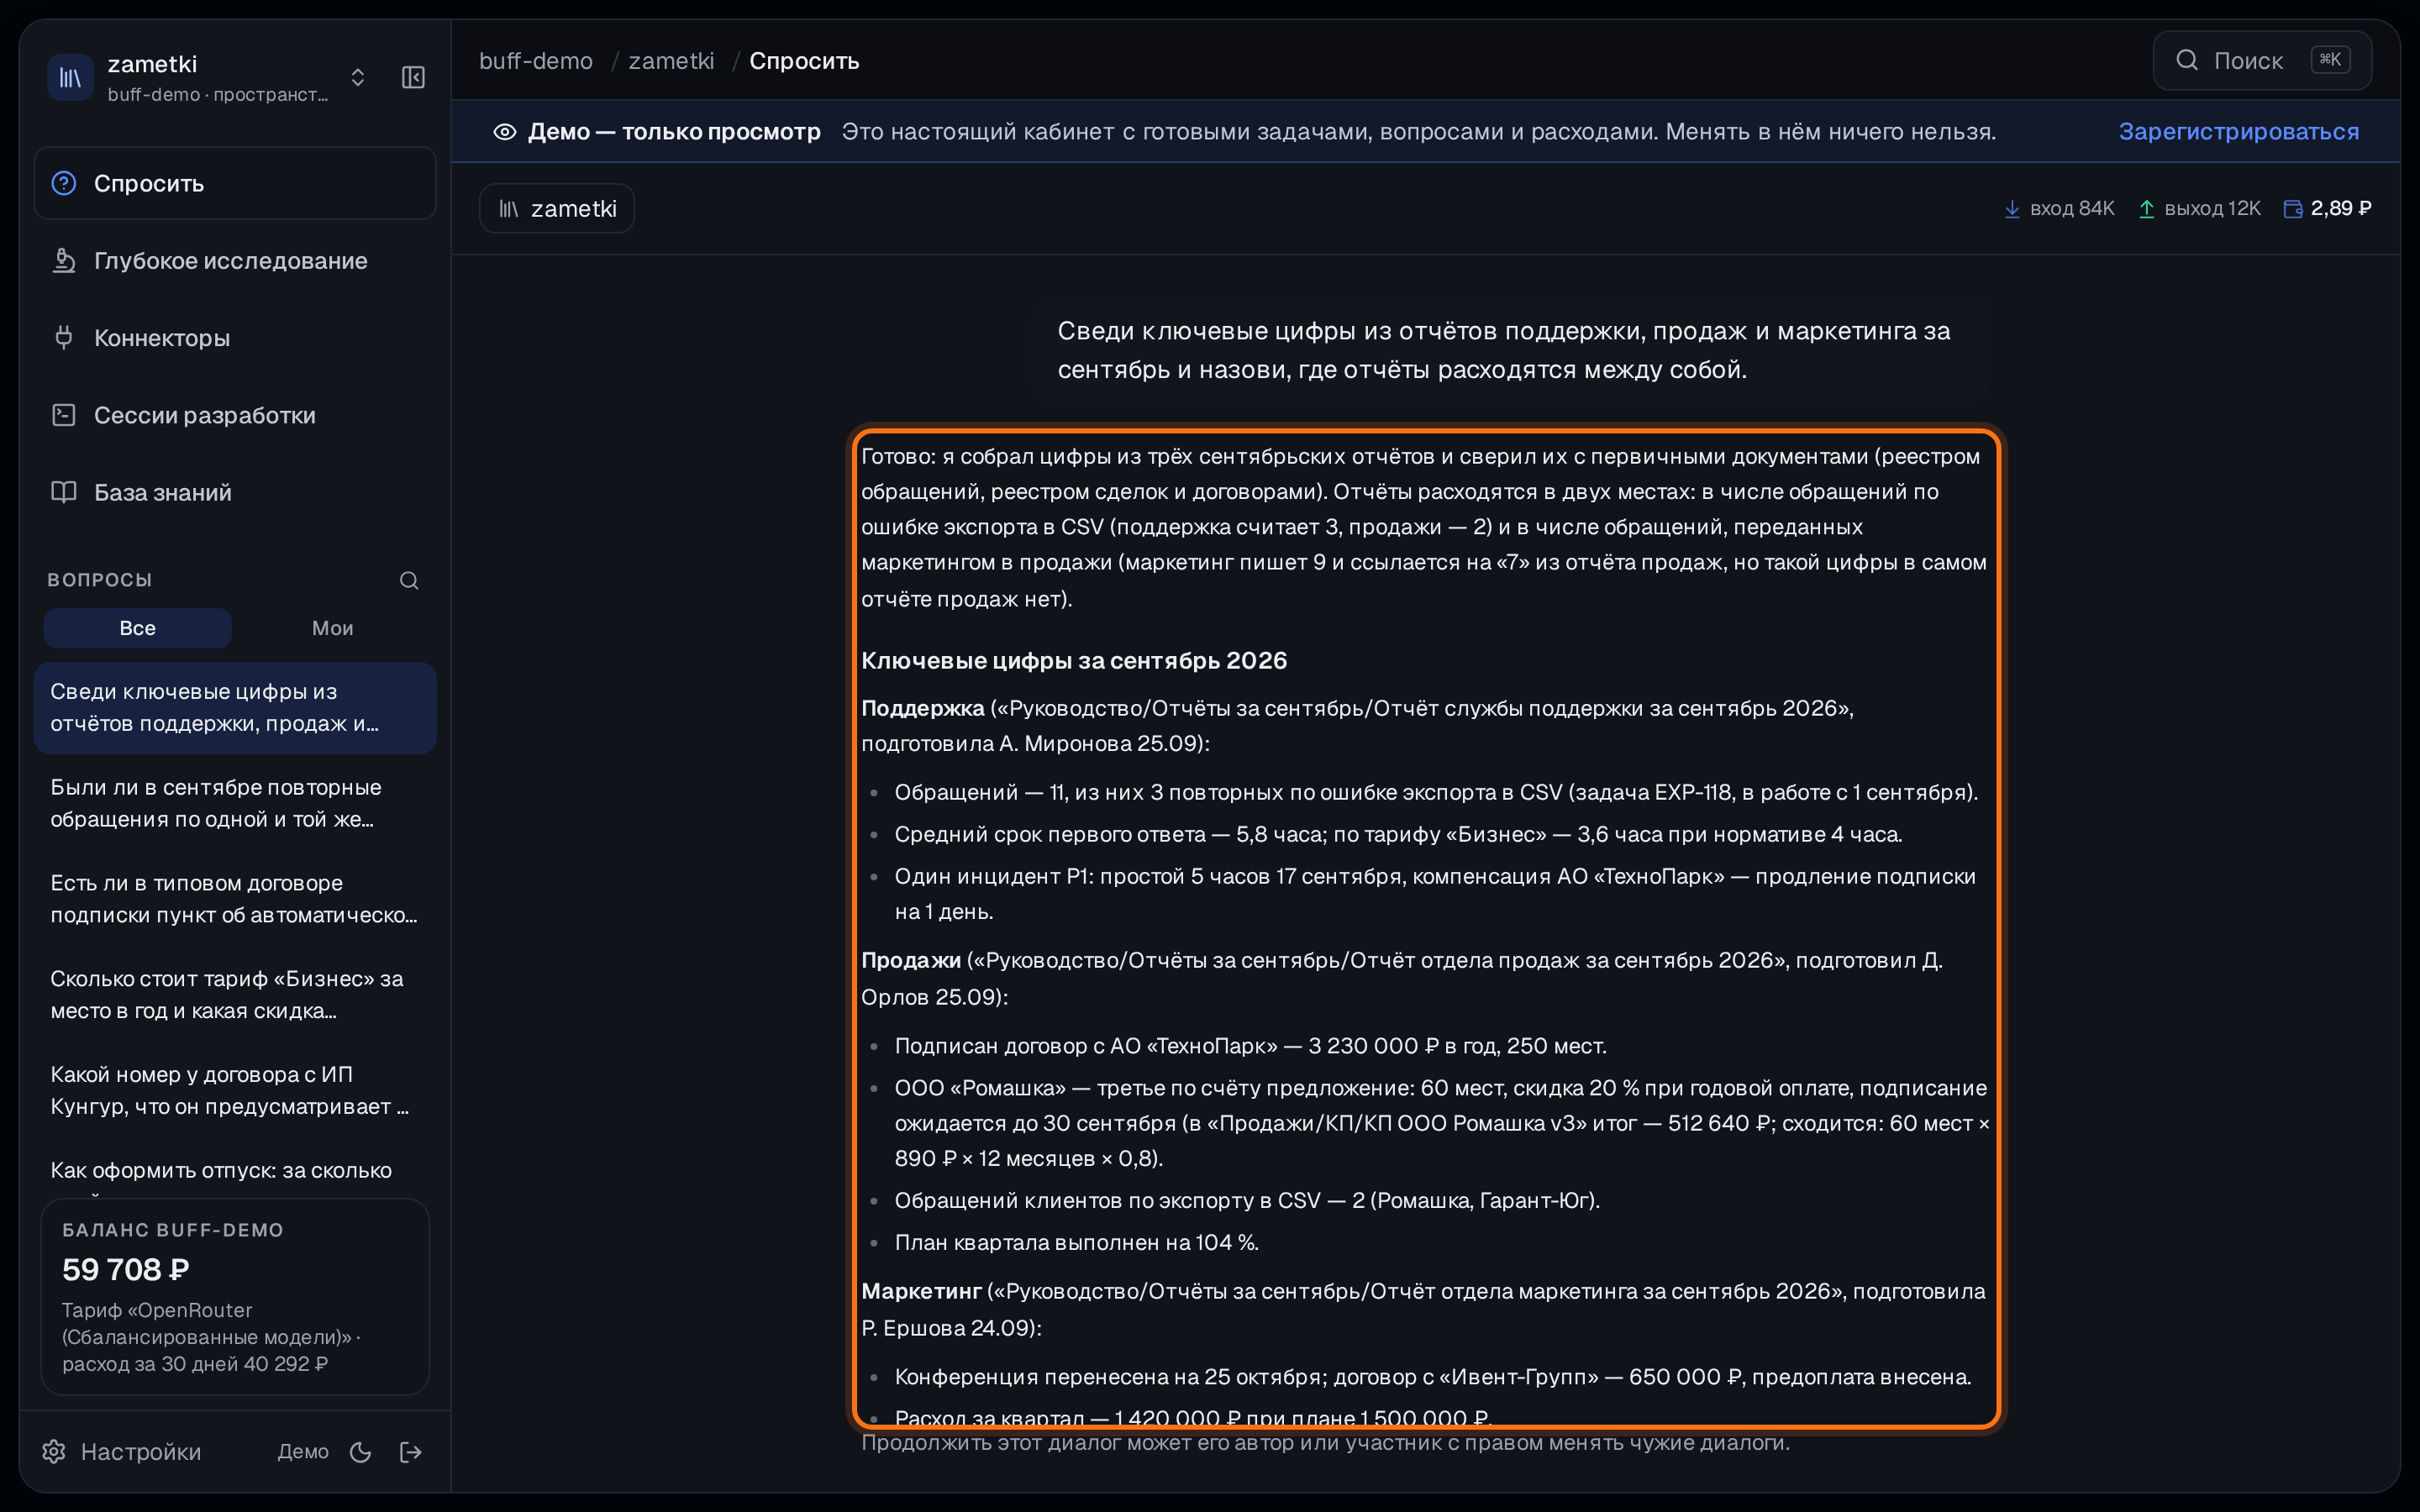
Task: Click the terminal icon for dev sessions
Action: pos(64,415)
